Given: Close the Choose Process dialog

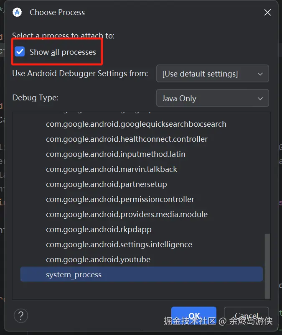Looking at the screenshot, I should pos(267,13).
